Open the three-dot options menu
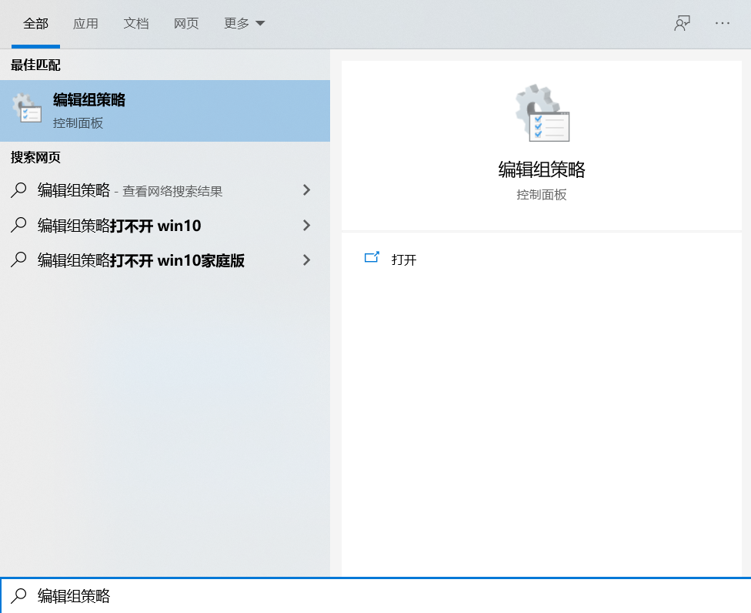 (722, 23)
